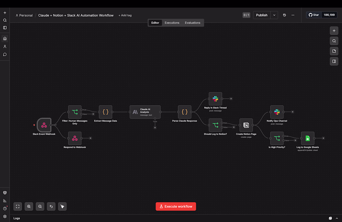Switch to the Evaluations tab
The width and height of the screenshot is (342, 222).
pos(192,23)
